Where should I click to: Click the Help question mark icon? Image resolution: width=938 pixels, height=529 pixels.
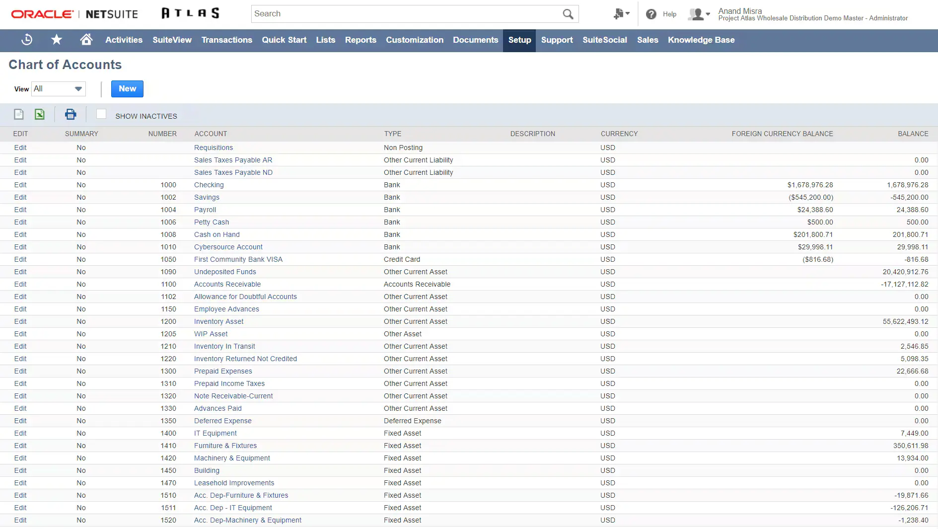(x=651, y=14)
